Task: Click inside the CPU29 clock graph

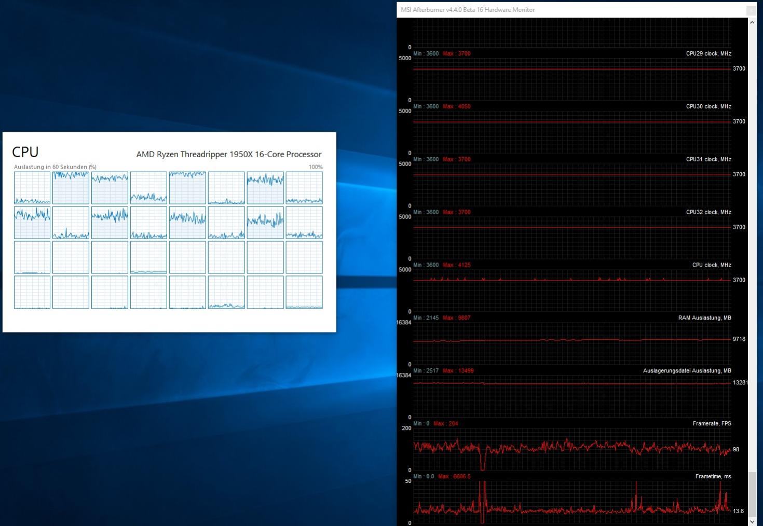Action: point(572,79)
